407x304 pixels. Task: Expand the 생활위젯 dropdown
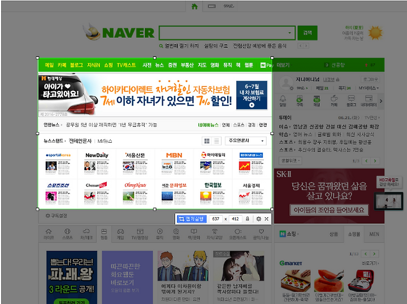[x=290, y=161]
